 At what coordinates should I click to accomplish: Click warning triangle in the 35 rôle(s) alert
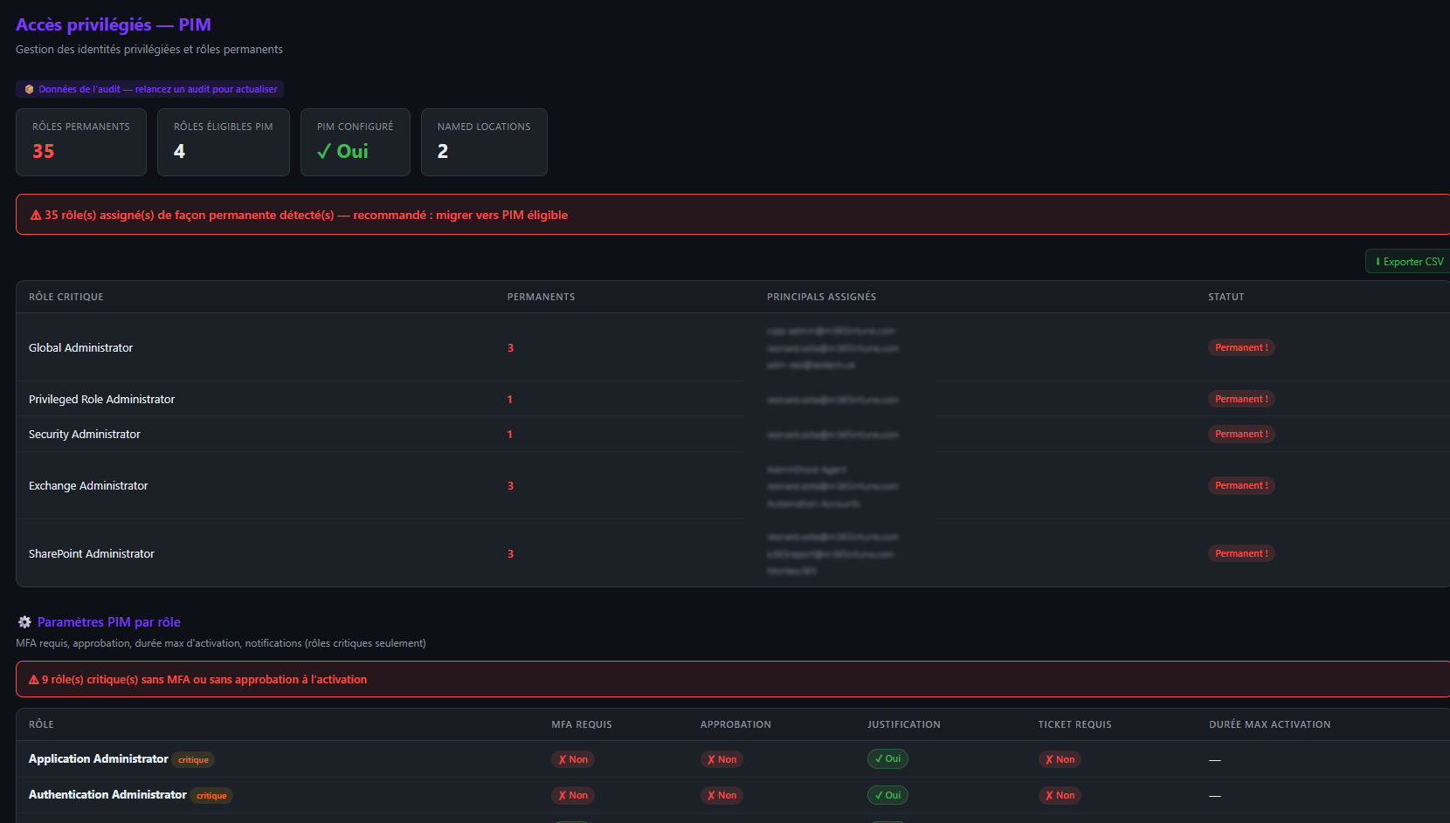[x=36, y=216]
